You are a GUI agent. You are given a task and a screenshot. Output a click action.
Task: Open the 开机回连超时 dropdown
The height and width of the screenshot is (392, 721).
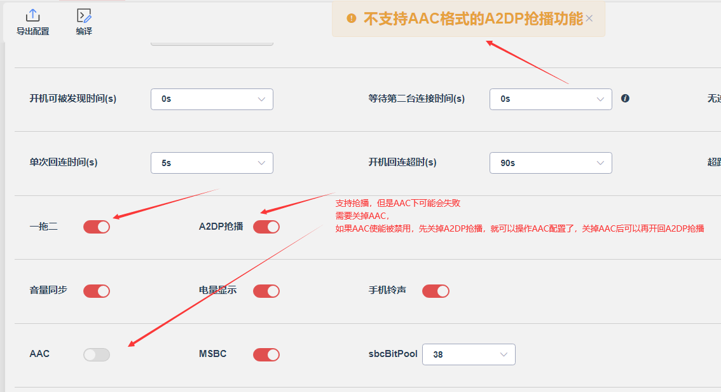click(x=551, y=163)
